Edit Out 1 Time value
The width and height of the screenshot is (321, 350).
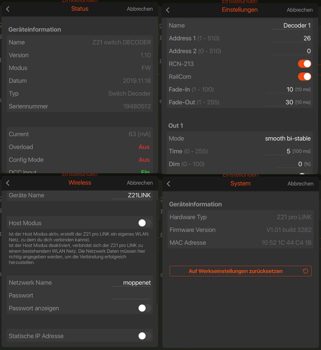pos(277,151)
